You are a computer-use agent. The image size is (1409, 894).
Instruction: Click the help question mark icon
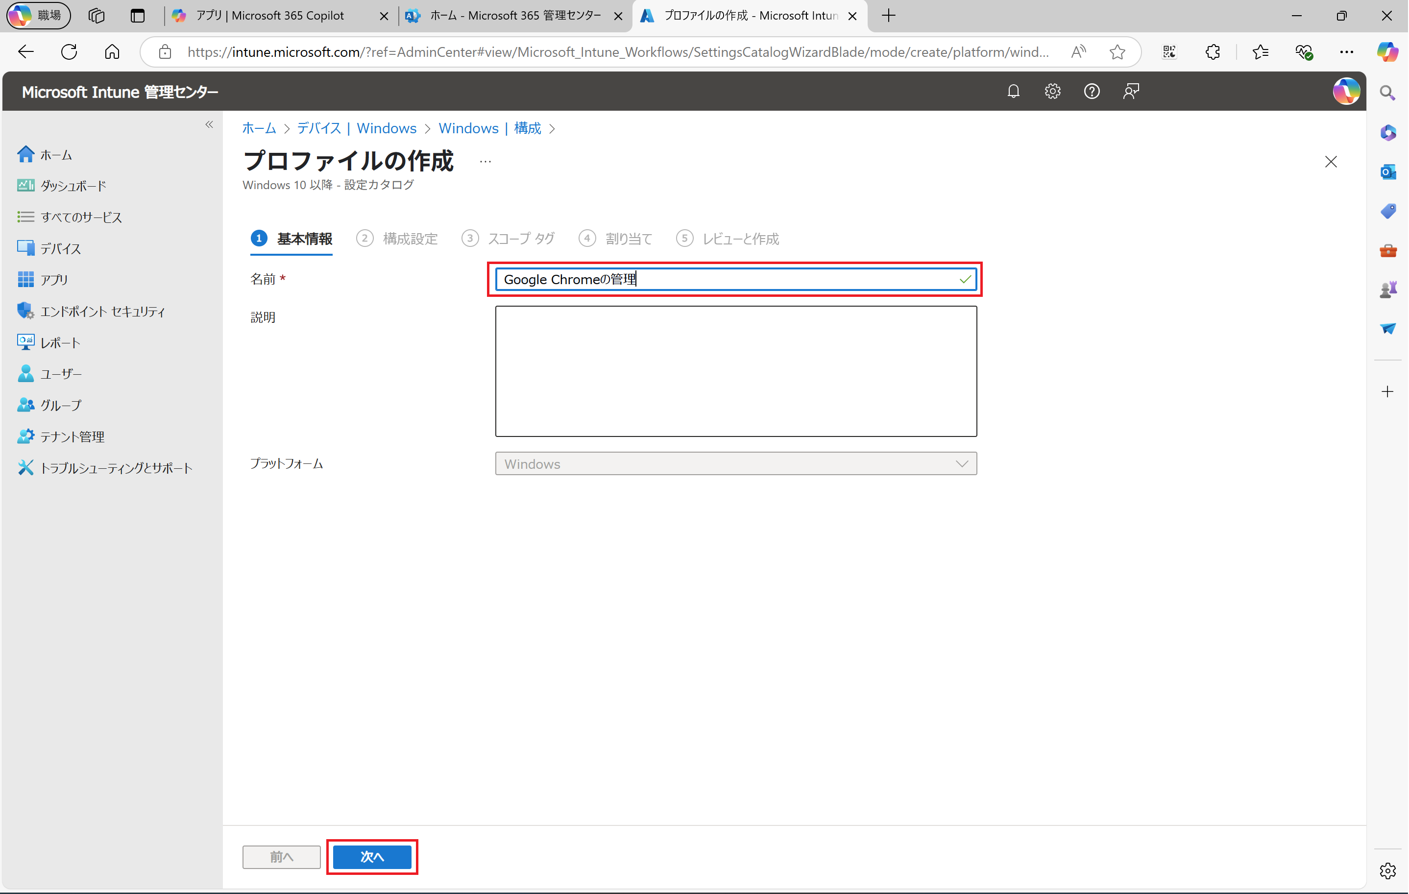pos(1091,91)
